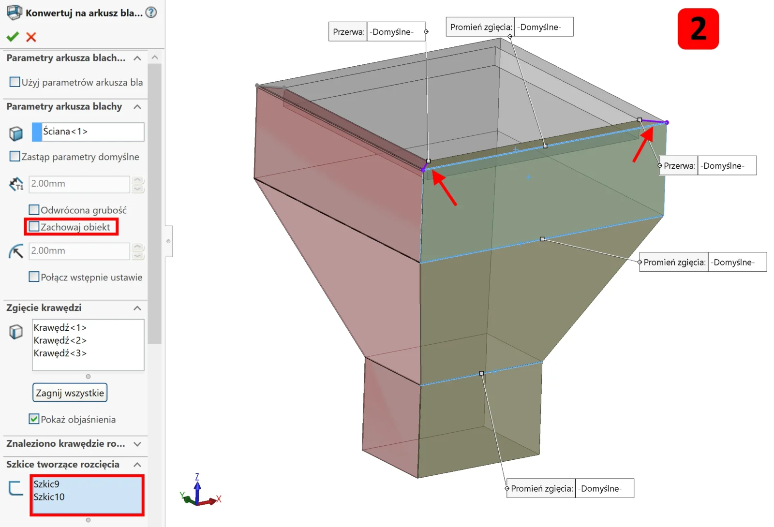This screenshot has width=774, height=527.
Task: Click the property panel vertical scrollbar
Action: click(155, 203)
